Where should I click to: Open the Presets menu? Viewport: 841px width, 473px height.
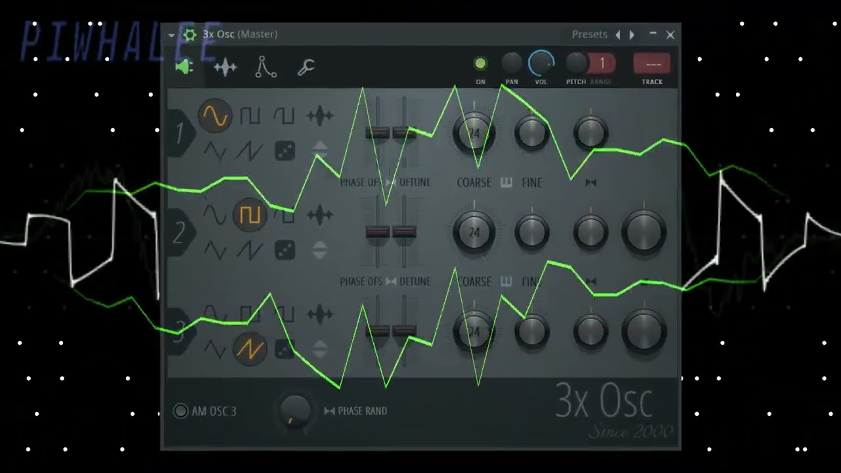coord(589,34)
